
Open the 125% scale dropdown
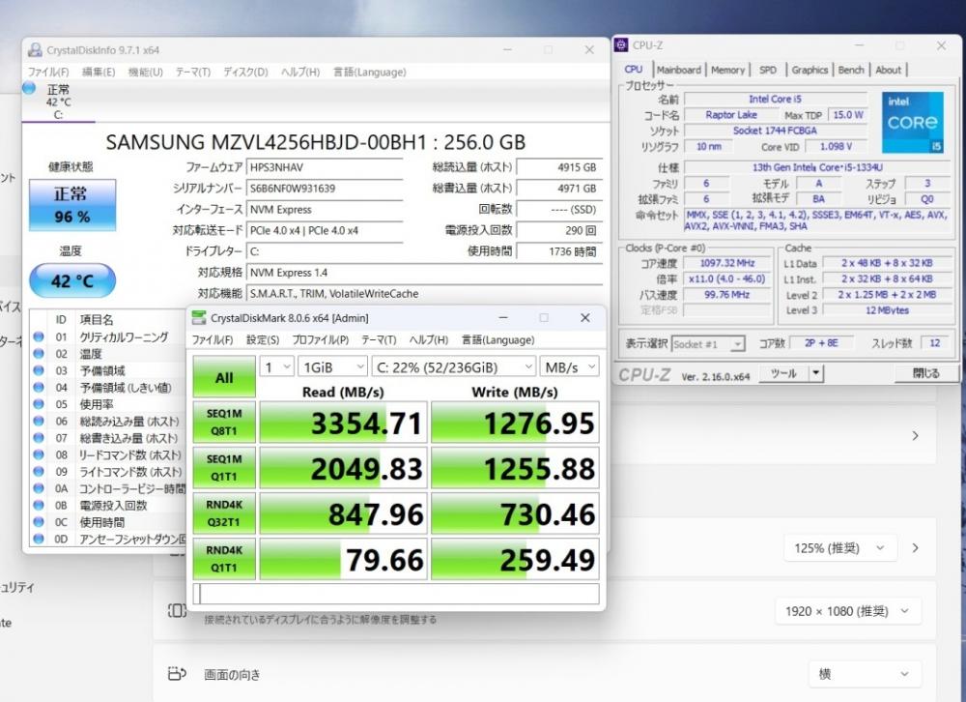838,548
